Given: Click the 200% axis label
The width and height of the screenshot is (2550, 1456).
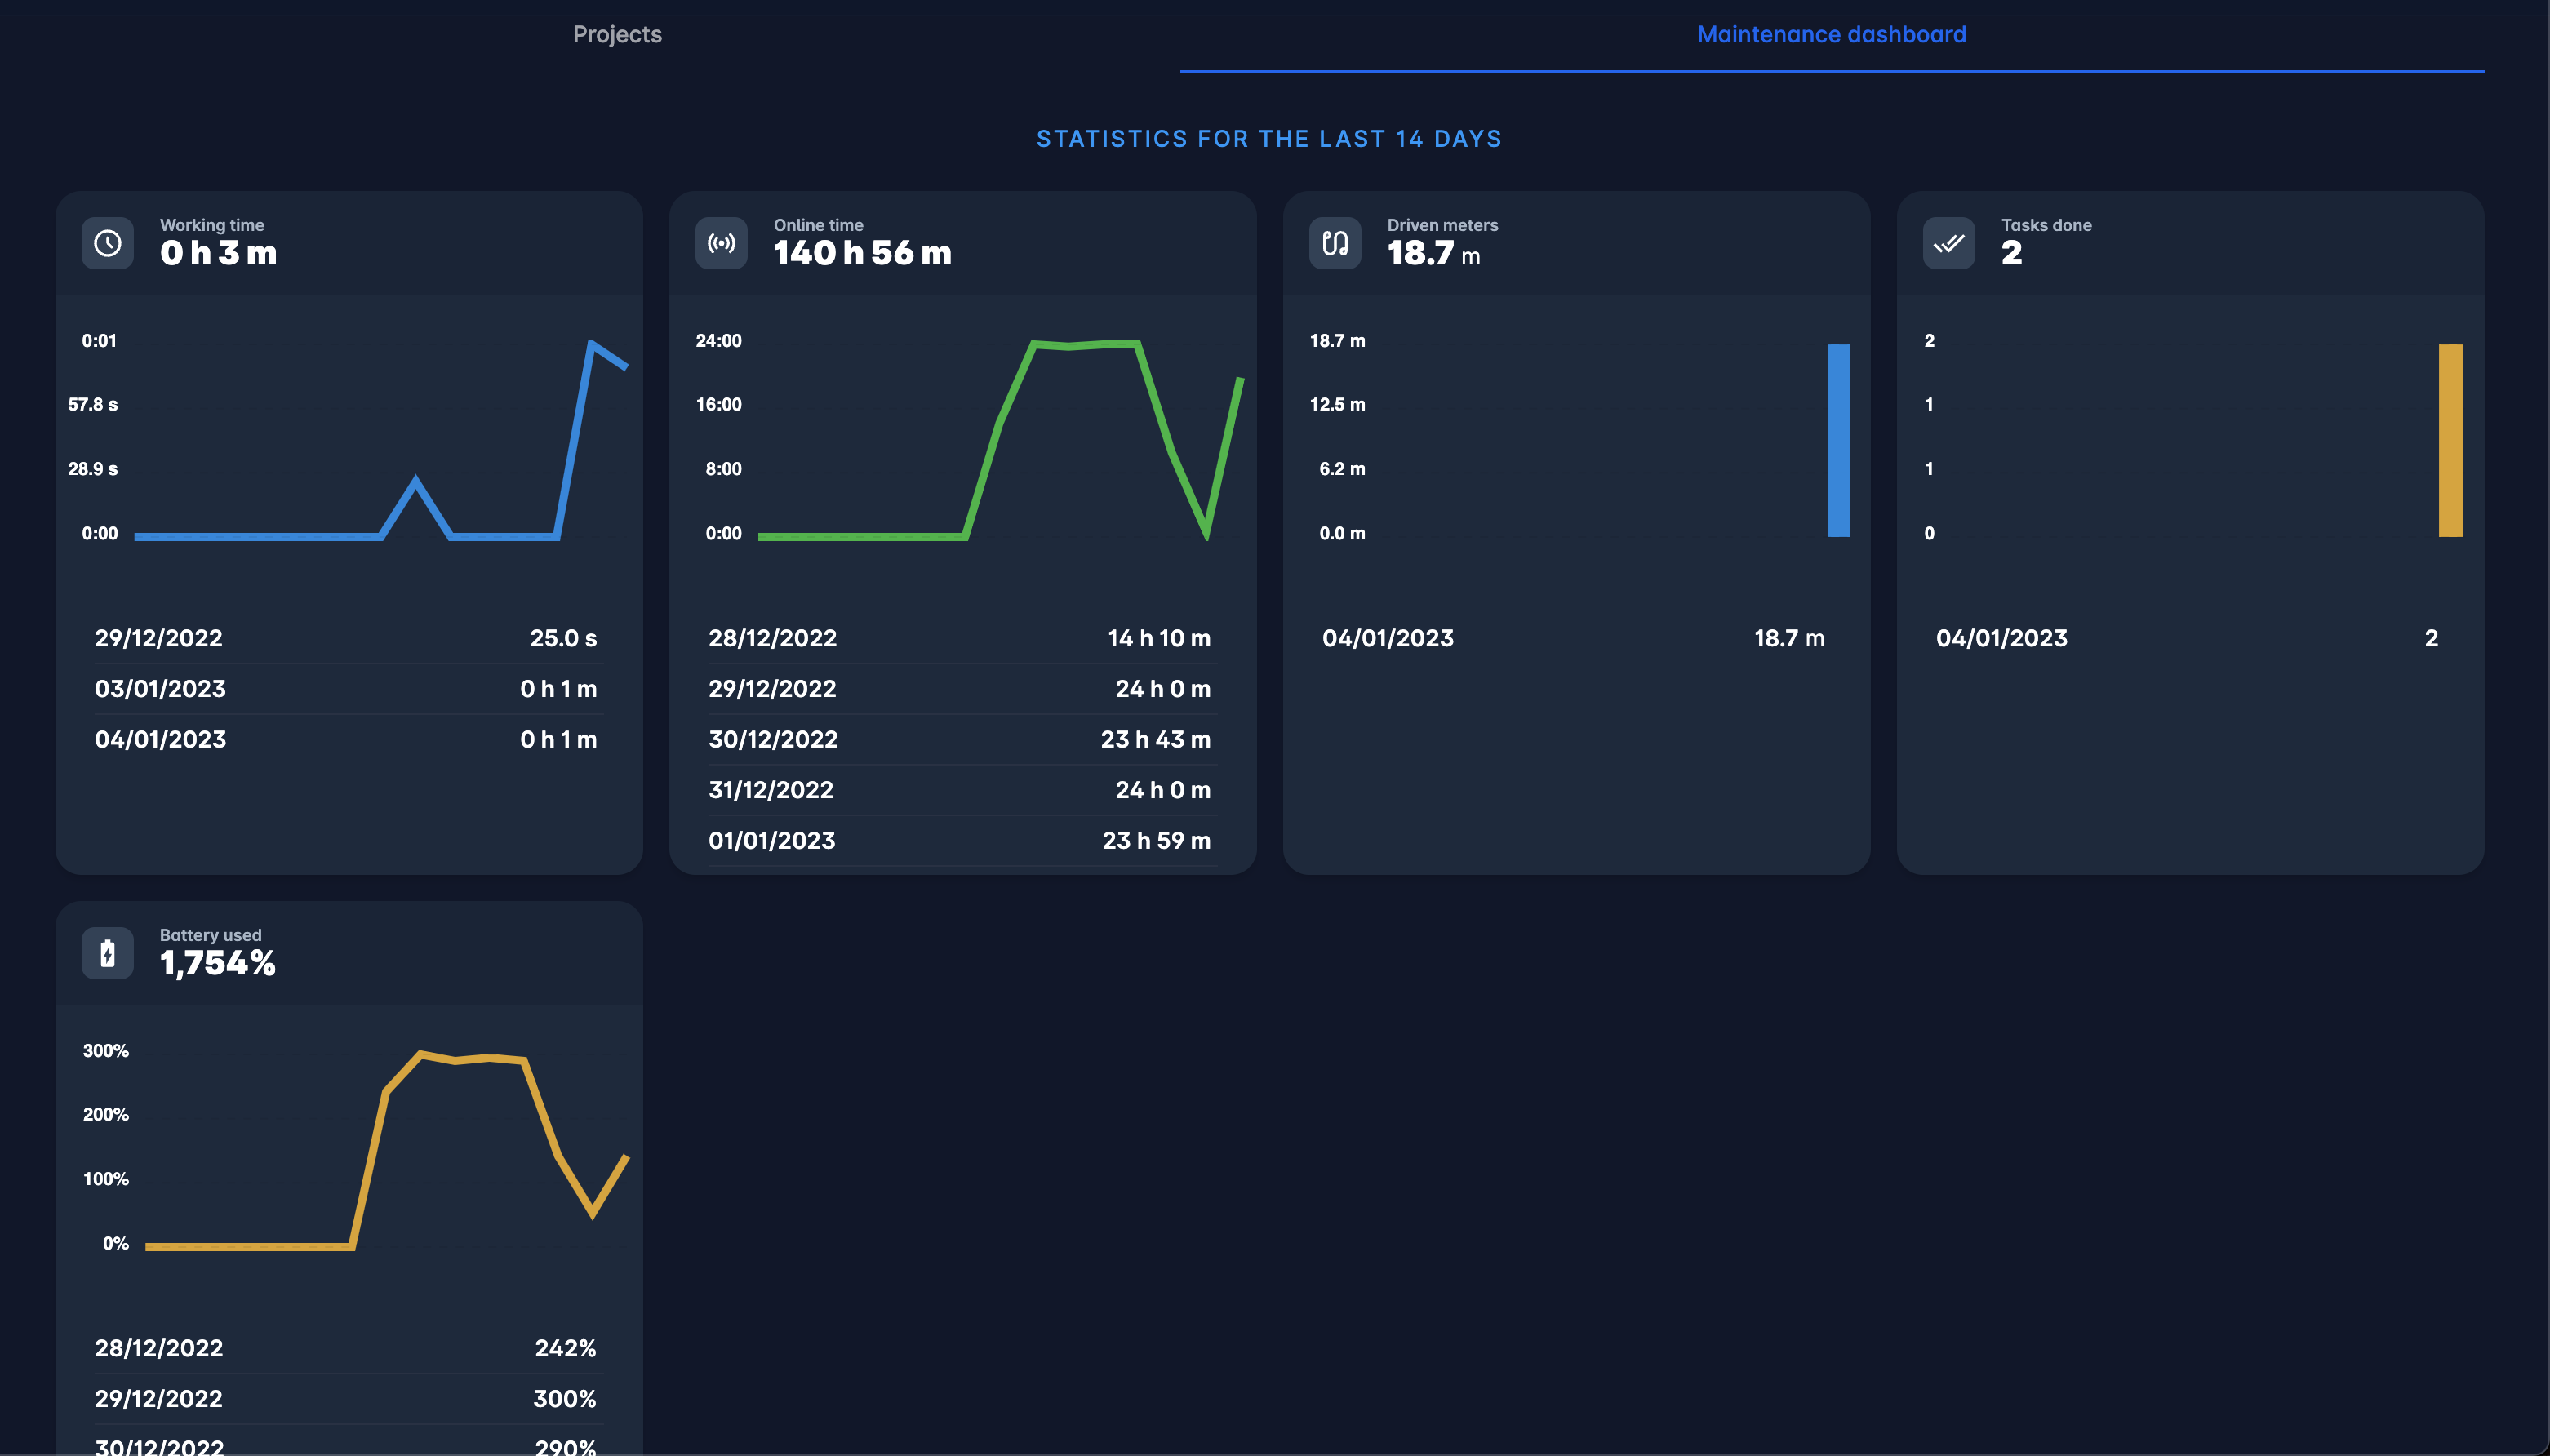Looking at the screenshot, I should [106, 1115].
